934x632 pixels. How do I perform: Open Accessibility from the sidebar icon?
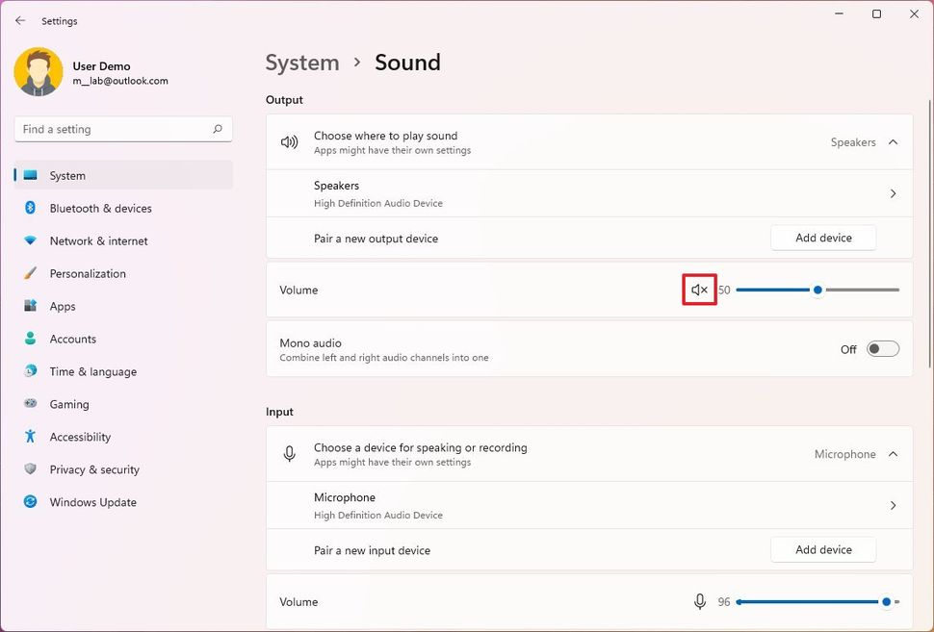(30, 437)
